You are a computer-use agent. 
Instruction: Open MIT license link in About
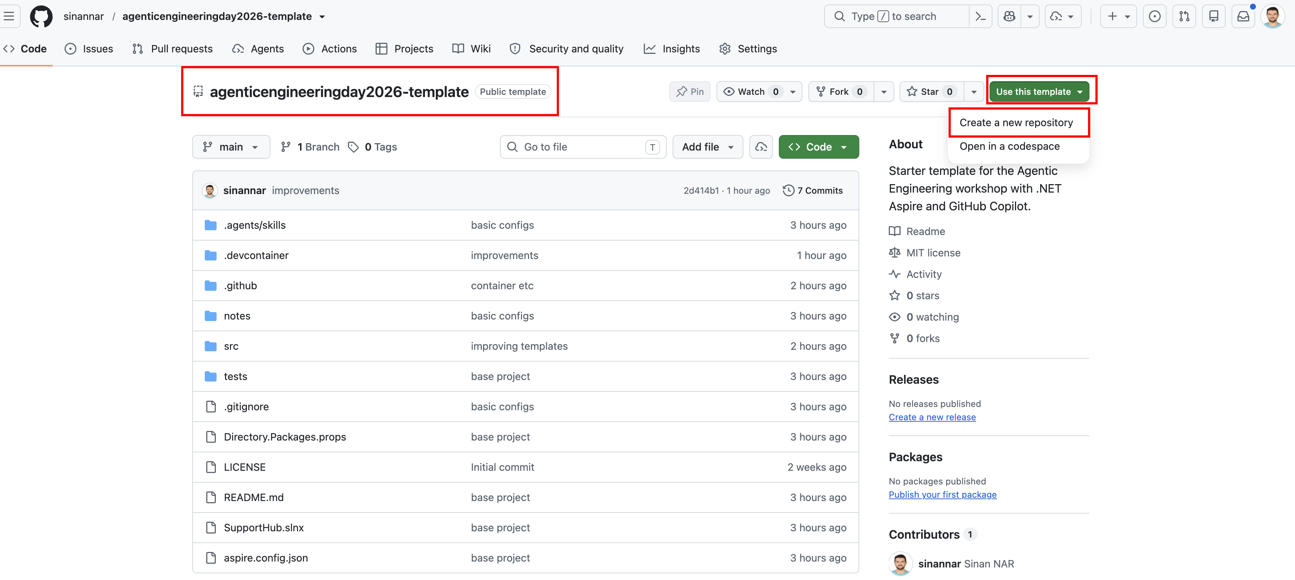[925, 253]
